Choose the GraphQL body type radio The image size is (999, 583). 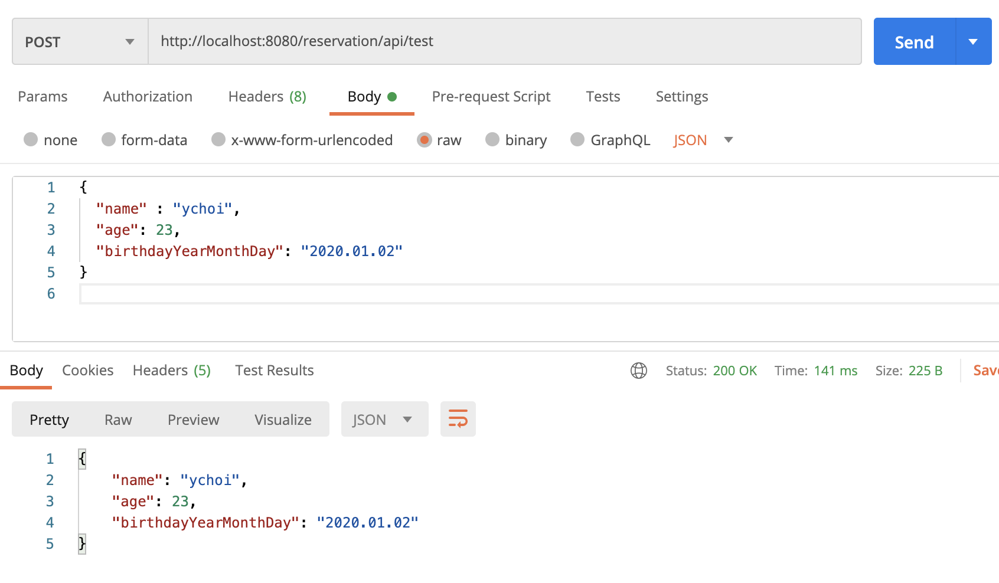(x=577, y=139)
